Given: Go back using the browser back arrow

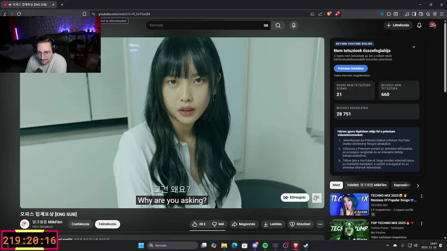Looking at the screenshot, I should (5, 14).
